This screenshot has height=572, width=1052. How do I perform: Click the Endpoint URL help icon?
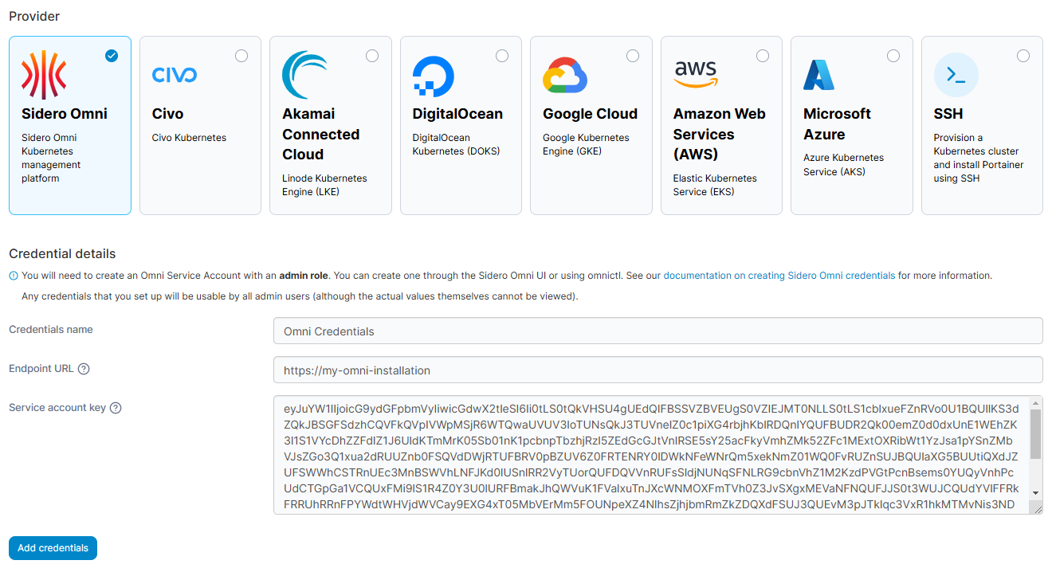(84, 369)
